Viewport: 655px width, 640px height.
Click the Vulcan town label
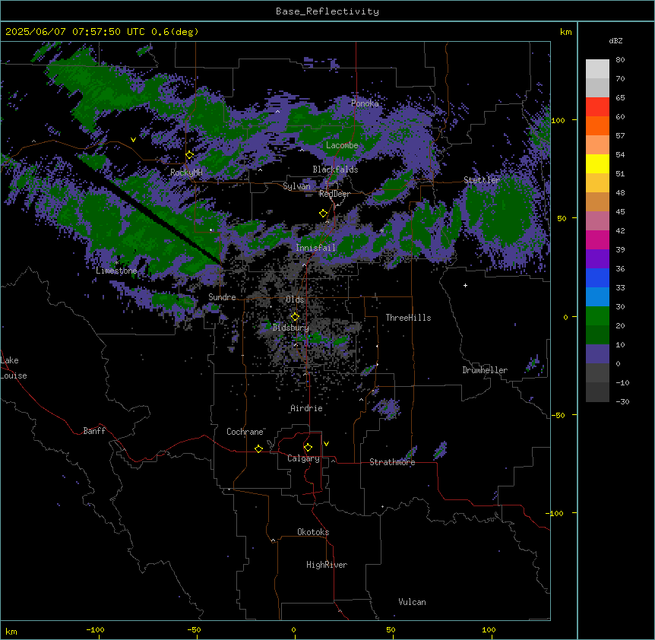(413, 602)
